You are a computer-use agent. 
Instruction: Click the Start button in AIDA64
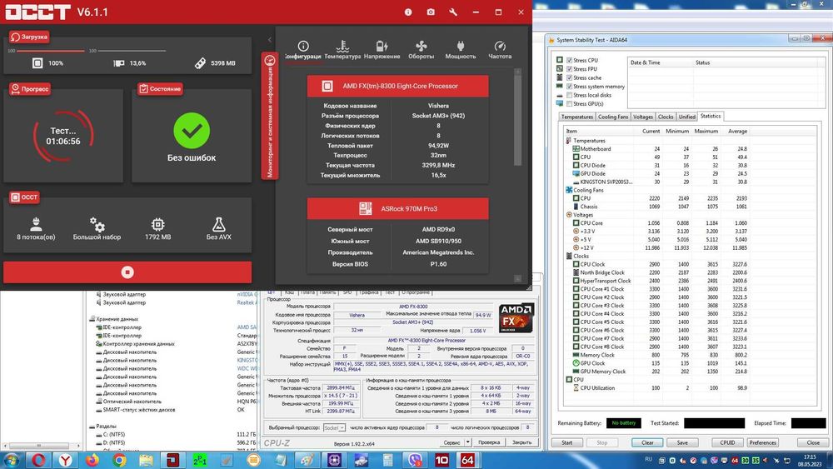pos(566,442)
